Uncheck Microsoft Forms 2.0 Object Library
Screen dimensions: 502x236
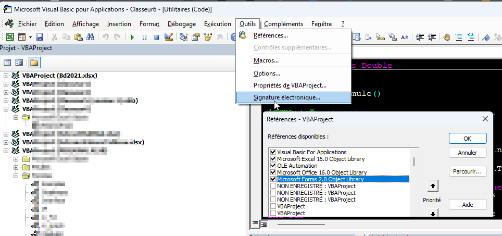coord(273,179)
